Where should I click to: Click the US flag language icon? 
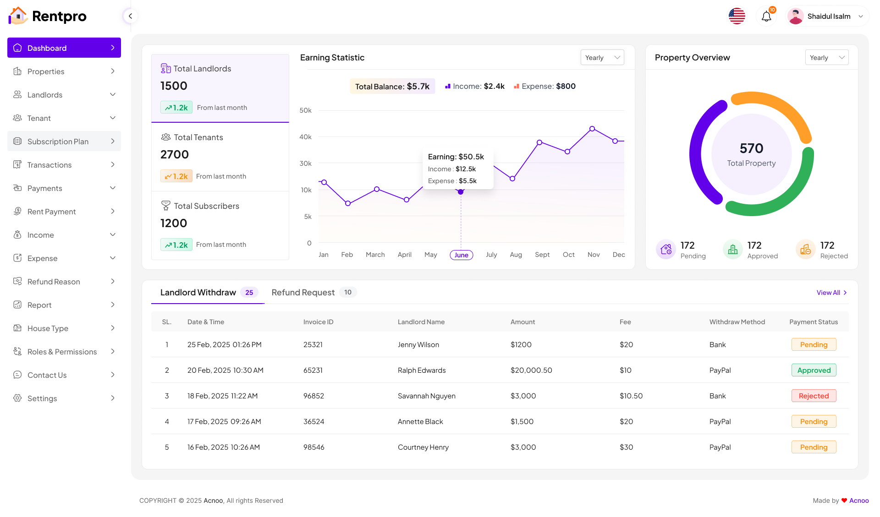pos(737,16)
